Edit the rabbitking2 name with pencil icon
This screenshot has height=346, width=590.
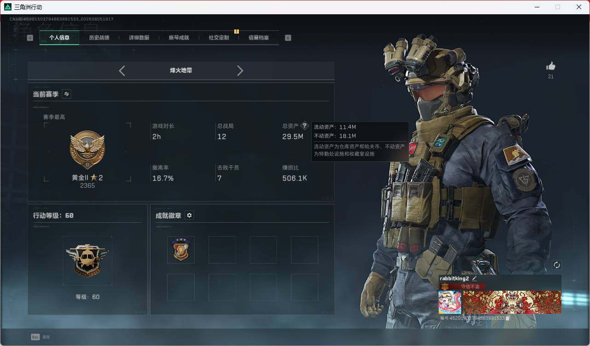[474, 278]
